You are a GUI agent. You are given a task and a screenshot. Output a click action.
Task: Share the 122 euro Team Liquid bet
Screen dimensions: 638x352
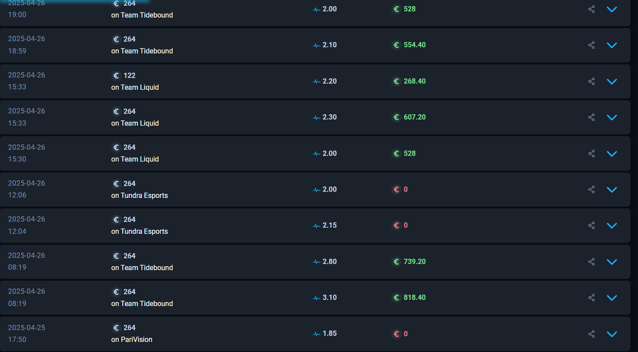[x=592, y=81]
